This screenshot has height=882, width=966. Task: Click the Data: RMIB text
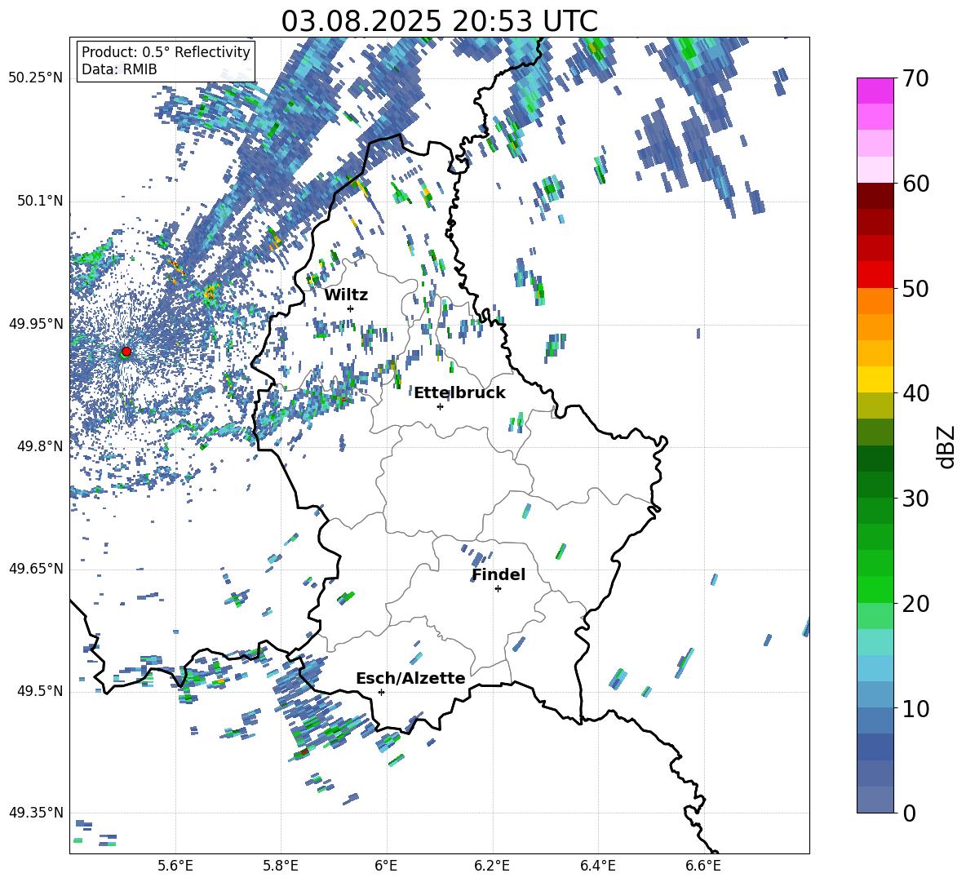119,69
